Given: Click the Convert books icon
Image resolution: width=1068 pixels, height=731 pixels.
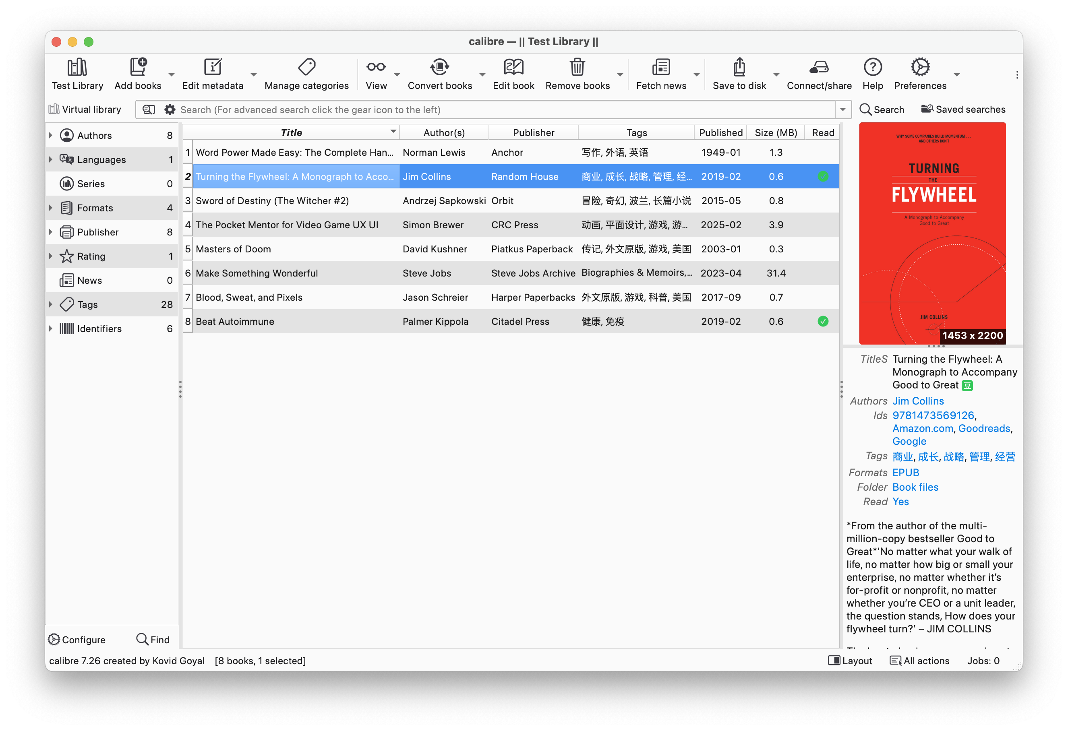Looking at the screenshot, I should click(x=439, y=68).
